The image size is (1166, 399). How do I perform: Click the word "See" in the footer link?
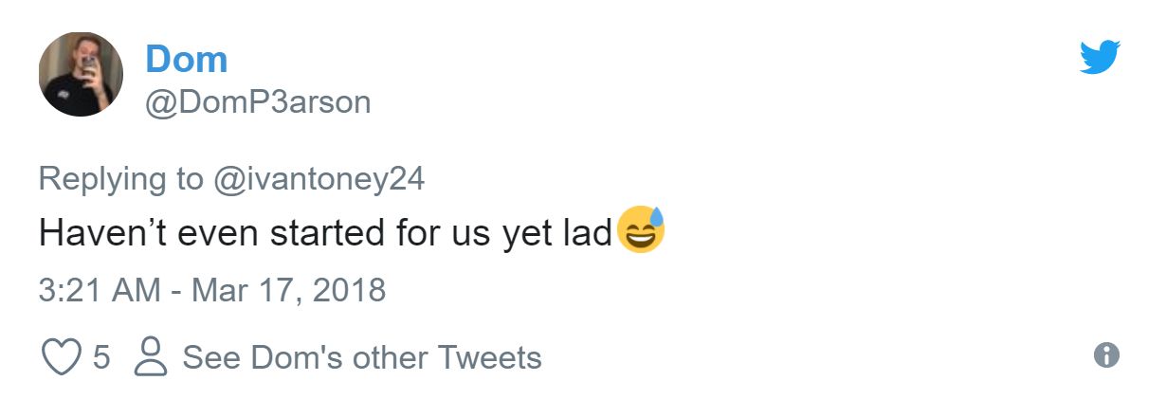[211, 357]
